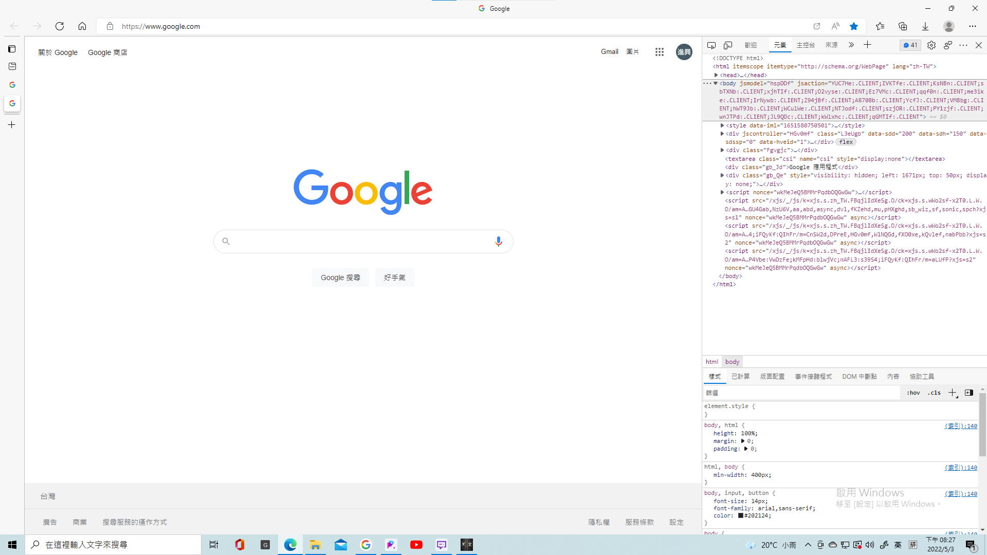Viewport: 987px width, 555px height.
Task: Toggle the :hov element state panel
Action: [x=913, y=393]
